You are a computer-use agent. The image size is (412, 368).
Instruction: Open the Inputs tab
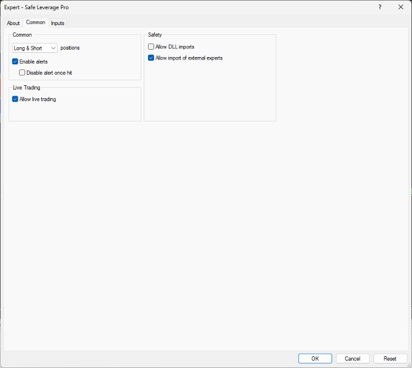point(58,23)
